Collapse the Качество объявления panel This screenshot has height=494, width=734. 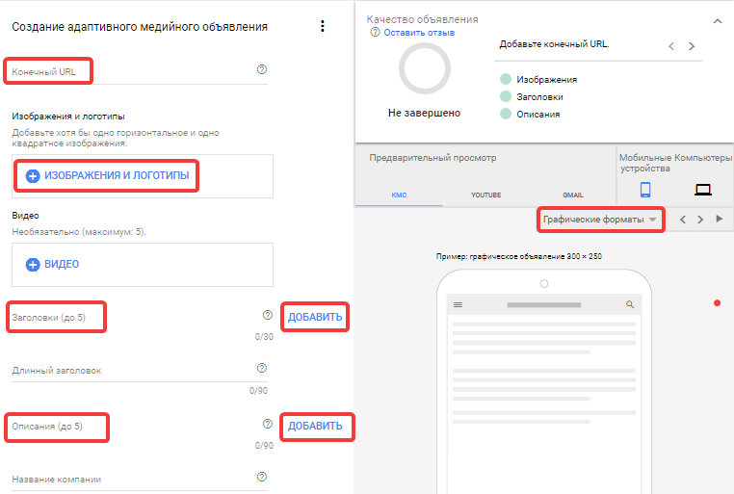718,21
